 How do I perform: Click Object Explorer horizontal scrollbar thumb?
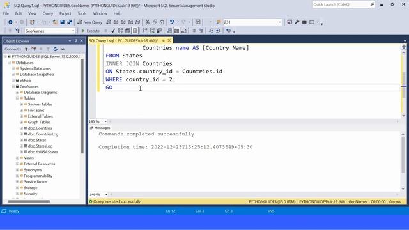[29, 201]
